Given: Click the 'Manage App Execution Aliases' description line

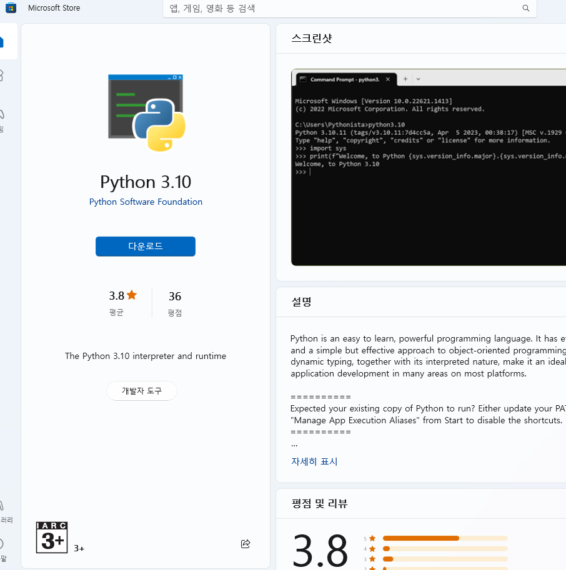Looking at the screenshot, I should coord(426,420).
